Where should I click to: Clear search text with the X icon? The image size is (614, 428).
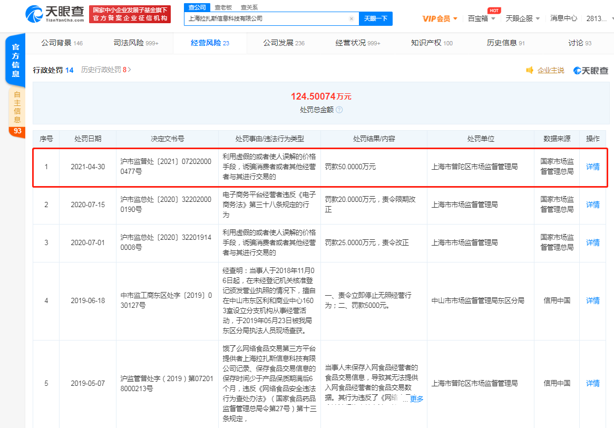(352, 18)
